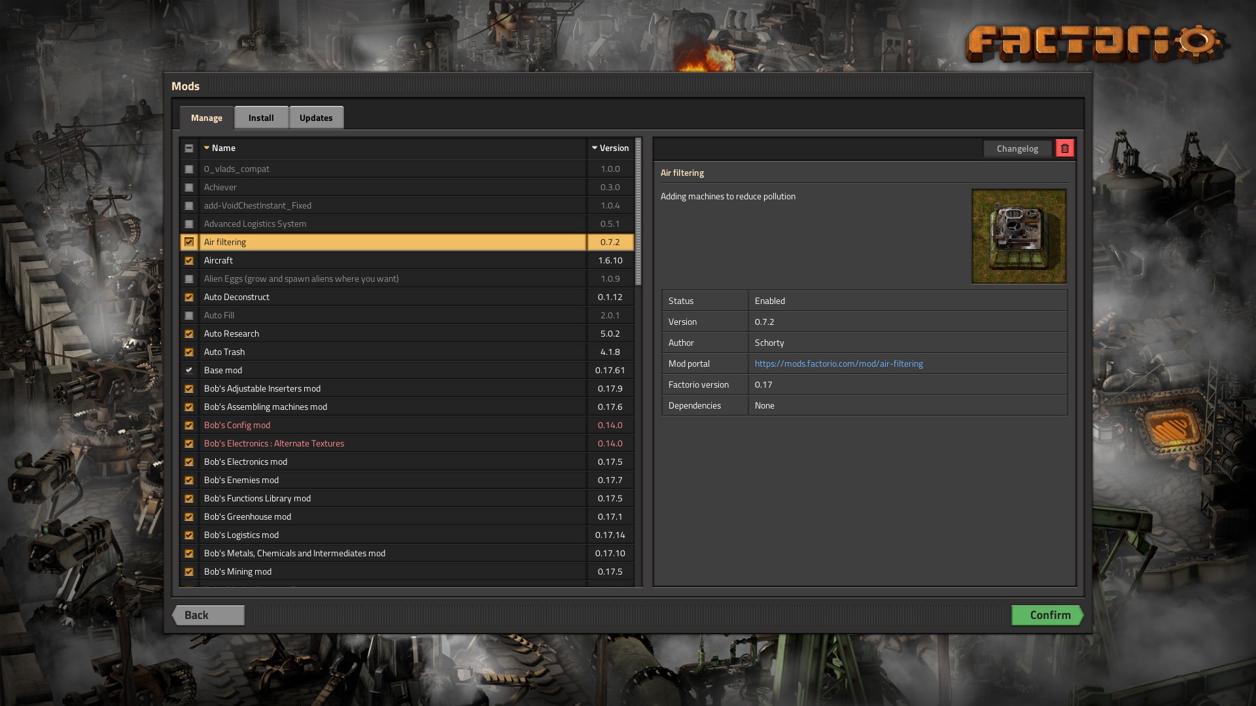Screen dimensions: 1256x706
Task: Disable the Auto Deconstruct checkbox
Action: point(189,297)
